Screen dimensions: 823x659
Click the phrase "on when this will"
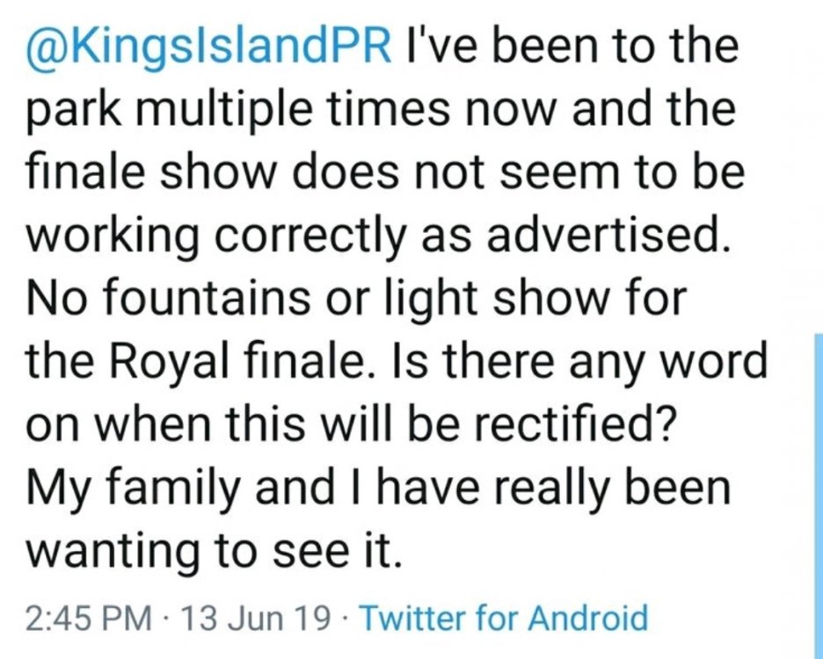click(x=225, y=424)
